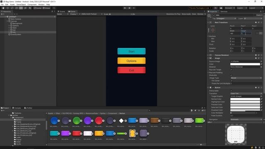Click the Pause button
The width and height of the screenshot is (265, 149).
[x=129, y=8]
